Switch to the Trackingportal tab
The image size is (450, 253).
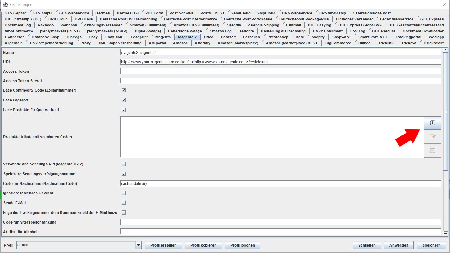[x=408, y=37]
